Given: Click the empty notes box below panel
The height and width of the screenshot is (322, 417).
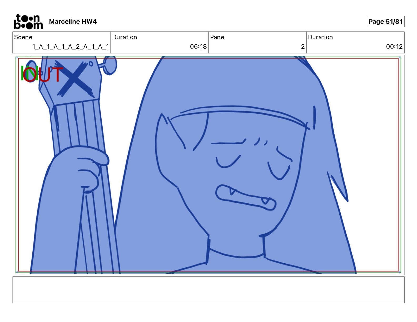Looking at the screenshot, I should pos(208,290).
